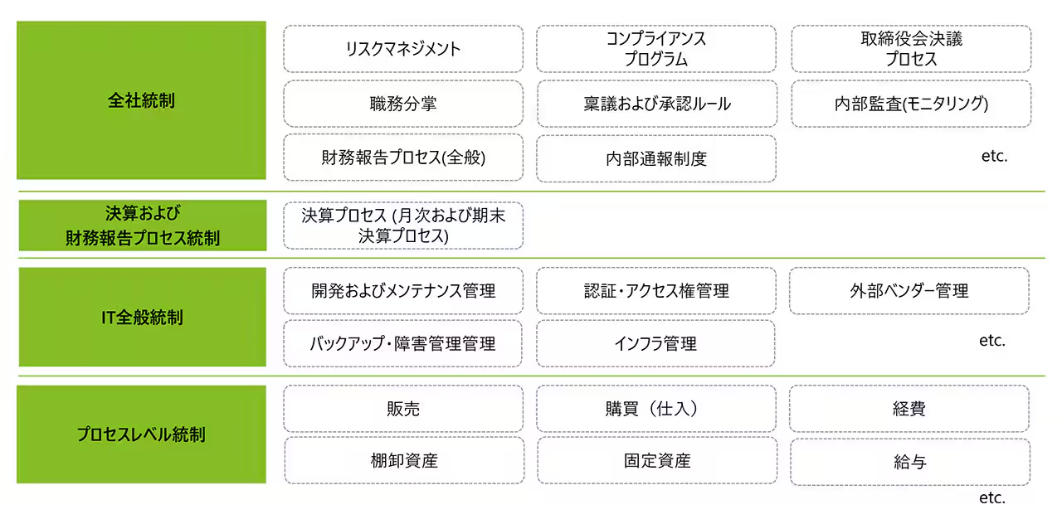The width and height of the screenshot is (1062, 524).
Task: Select the インフラ管理 box
Action: click(x=655, y=343)
